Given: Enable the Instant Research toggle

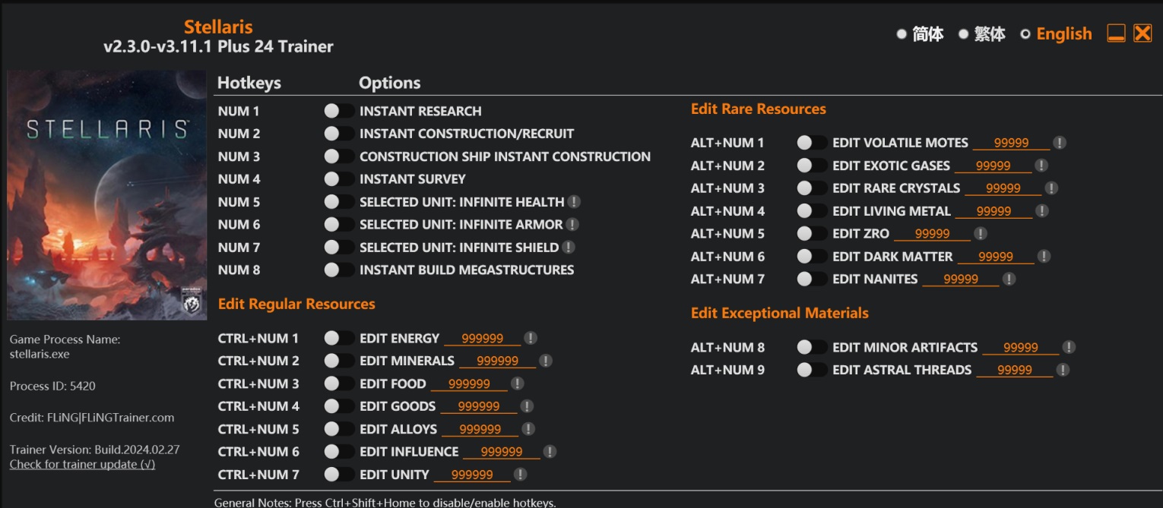Looking at the screenshot, I should [338, 111].
